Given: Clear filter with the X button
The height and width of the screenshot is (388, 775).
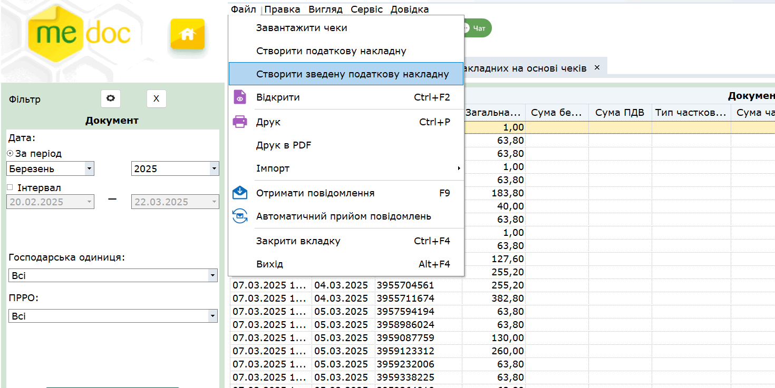Looking at the screenshot, I should tap(156, 98).
